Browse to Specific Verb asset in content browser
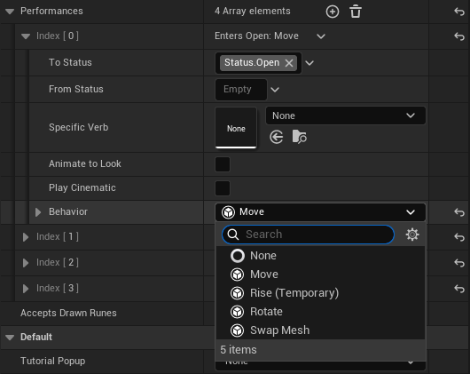 click(x=299, y=137)
